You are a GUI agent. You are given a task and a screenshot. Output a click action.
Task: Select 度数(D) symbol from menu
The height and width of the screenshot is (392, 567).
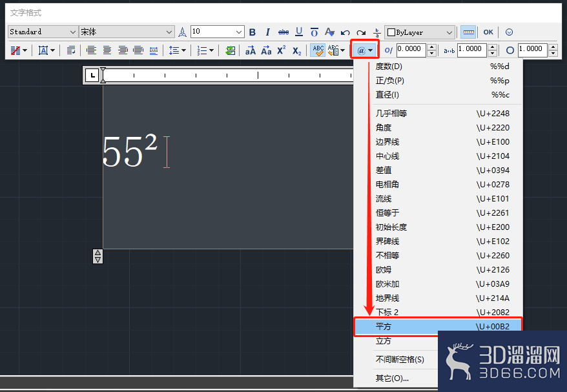point(438,67)
